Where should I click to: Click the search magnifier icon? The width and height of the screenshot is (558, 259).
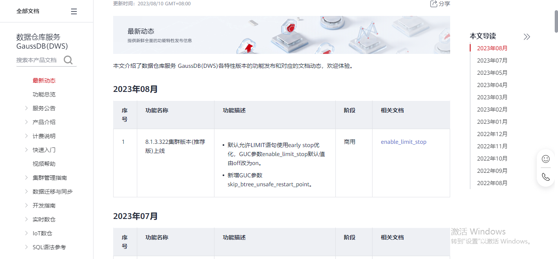click(x=68, y=60)
